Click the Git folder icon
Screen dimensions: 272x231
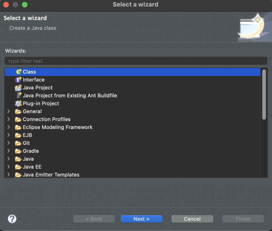tap(18, 143)
